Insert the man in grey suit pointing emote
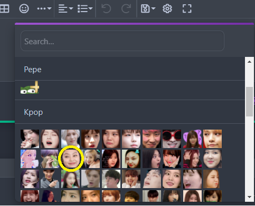 50,179
